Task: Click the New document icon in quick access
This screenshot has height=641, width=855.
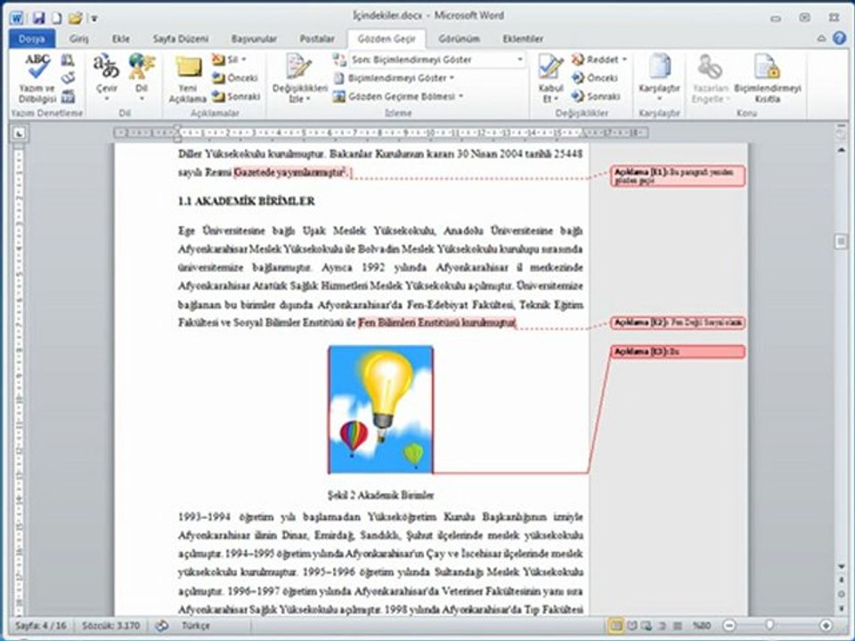Action: tap(57, 18)
